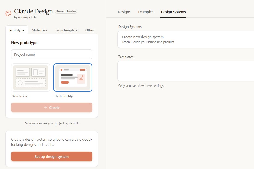Image resolution: width=254 pixels, height=169 pixels.
Task: Choose the High fidelity thumbnail
Action: 73,78
